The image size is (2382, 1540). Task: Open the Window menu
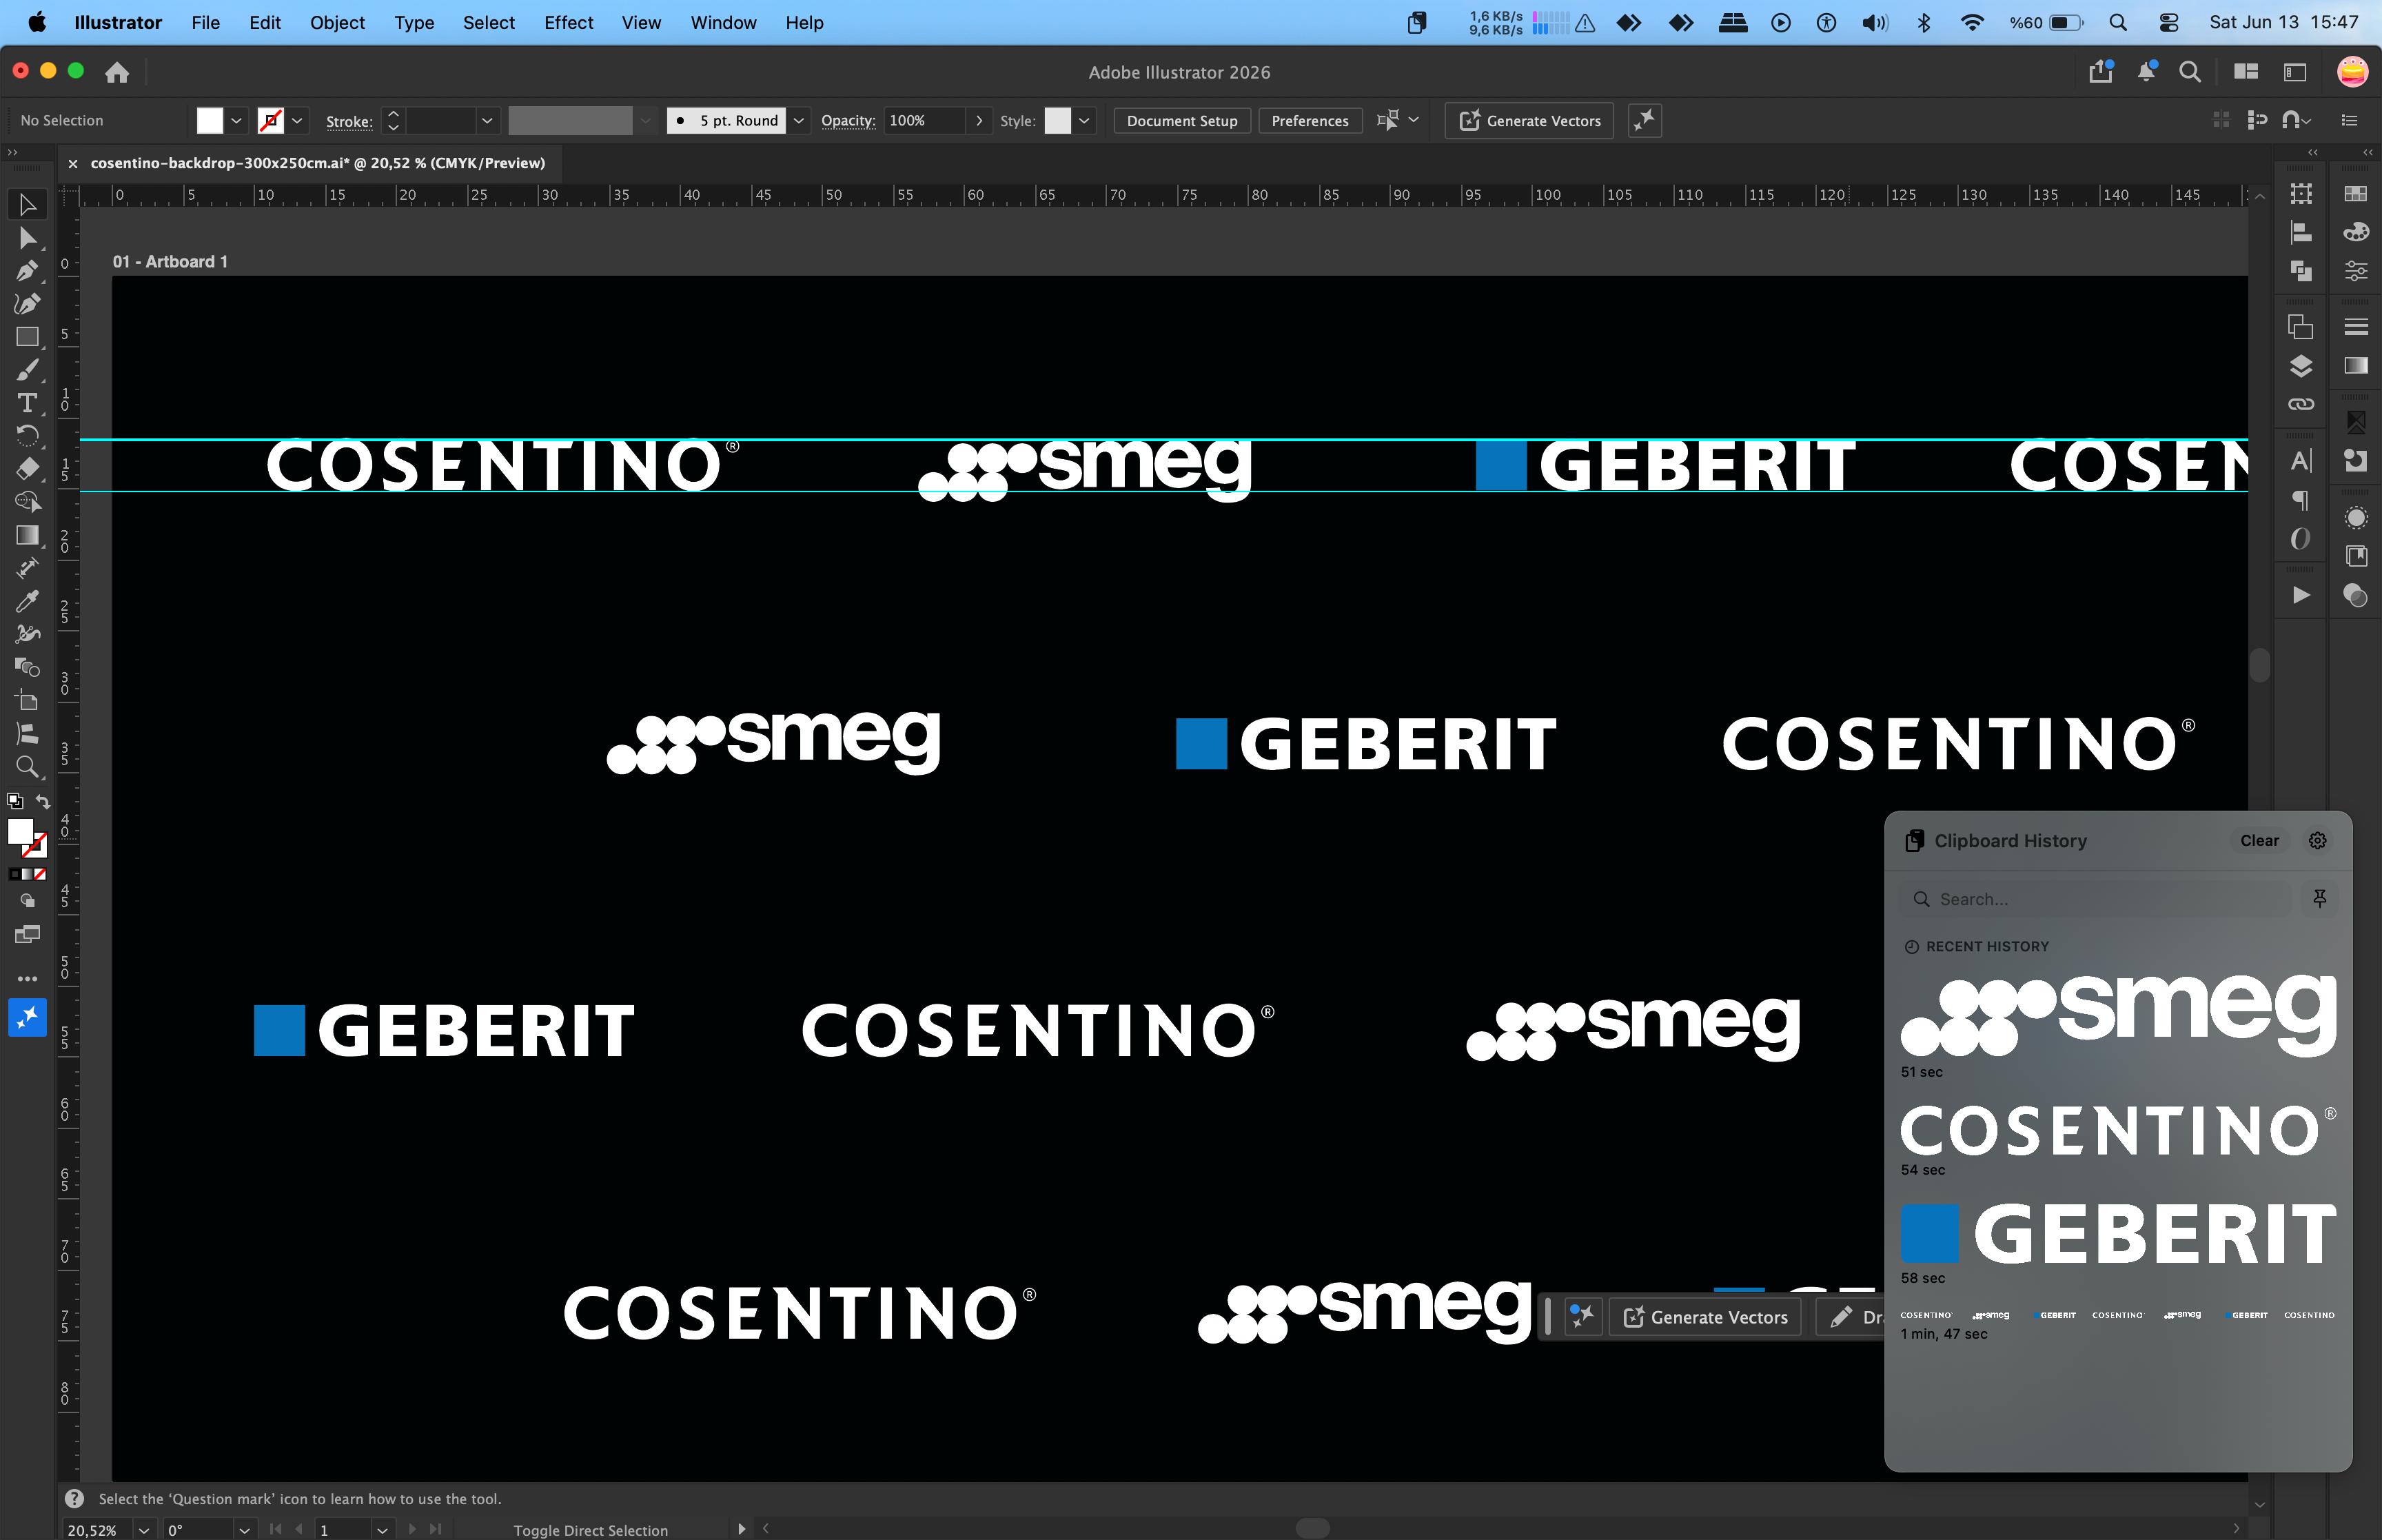coord(724,22)
